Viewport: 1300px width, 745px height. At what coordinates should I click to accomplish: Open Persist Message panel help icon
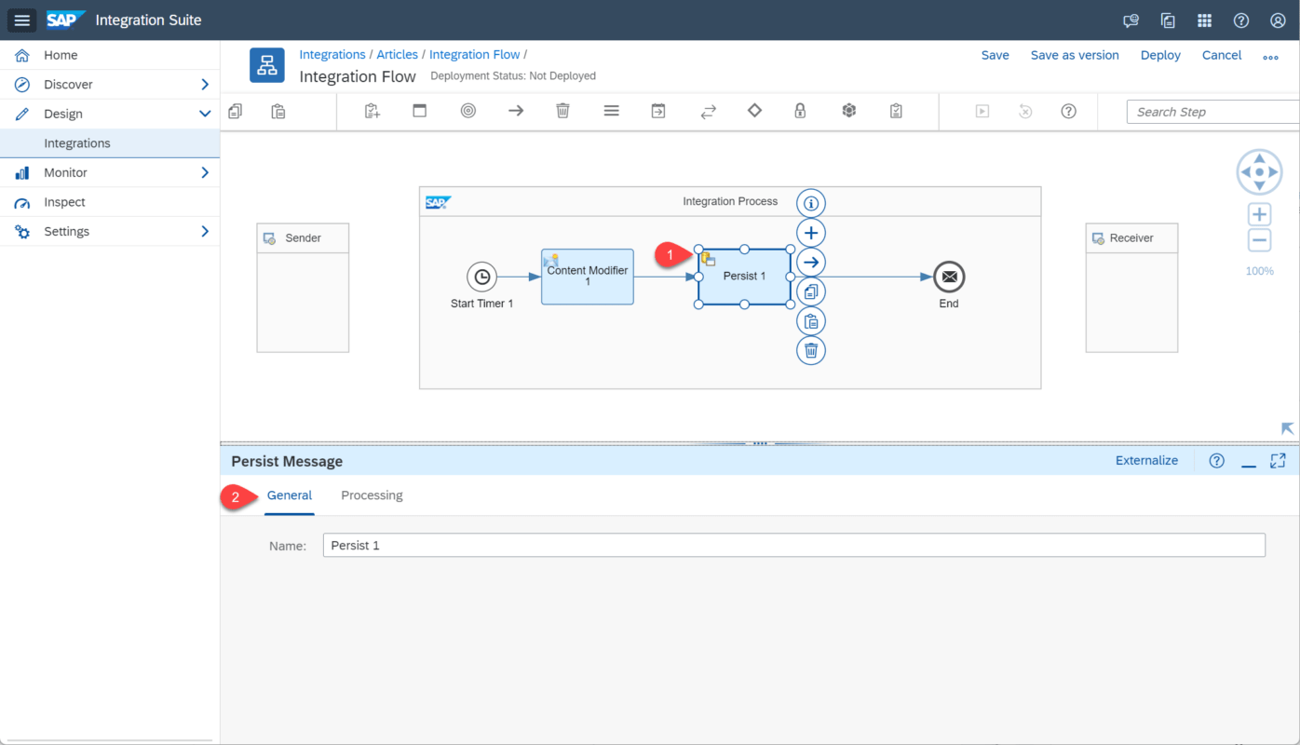(1216, 460)
